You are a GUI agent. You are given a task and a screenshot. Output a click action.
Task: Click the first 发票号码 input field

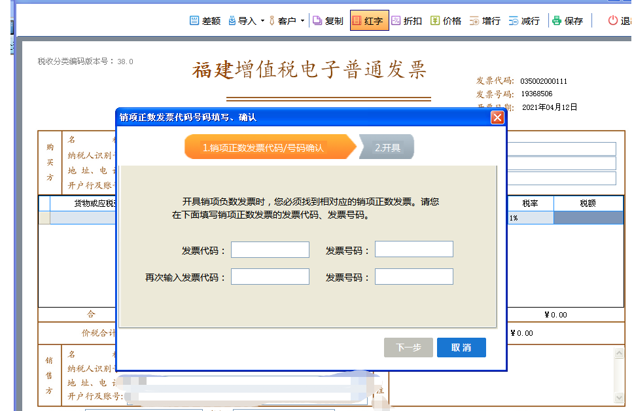coord(413,249)
